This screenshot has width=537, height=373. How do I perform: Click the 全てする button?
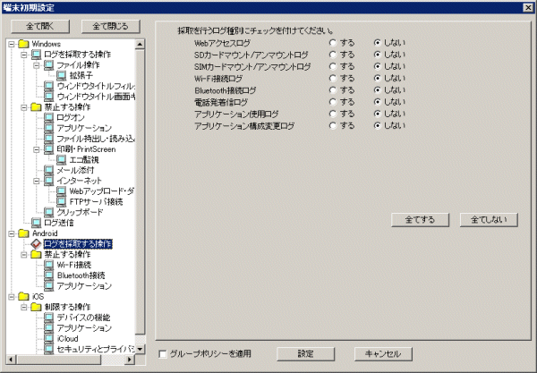click(420, 218)
